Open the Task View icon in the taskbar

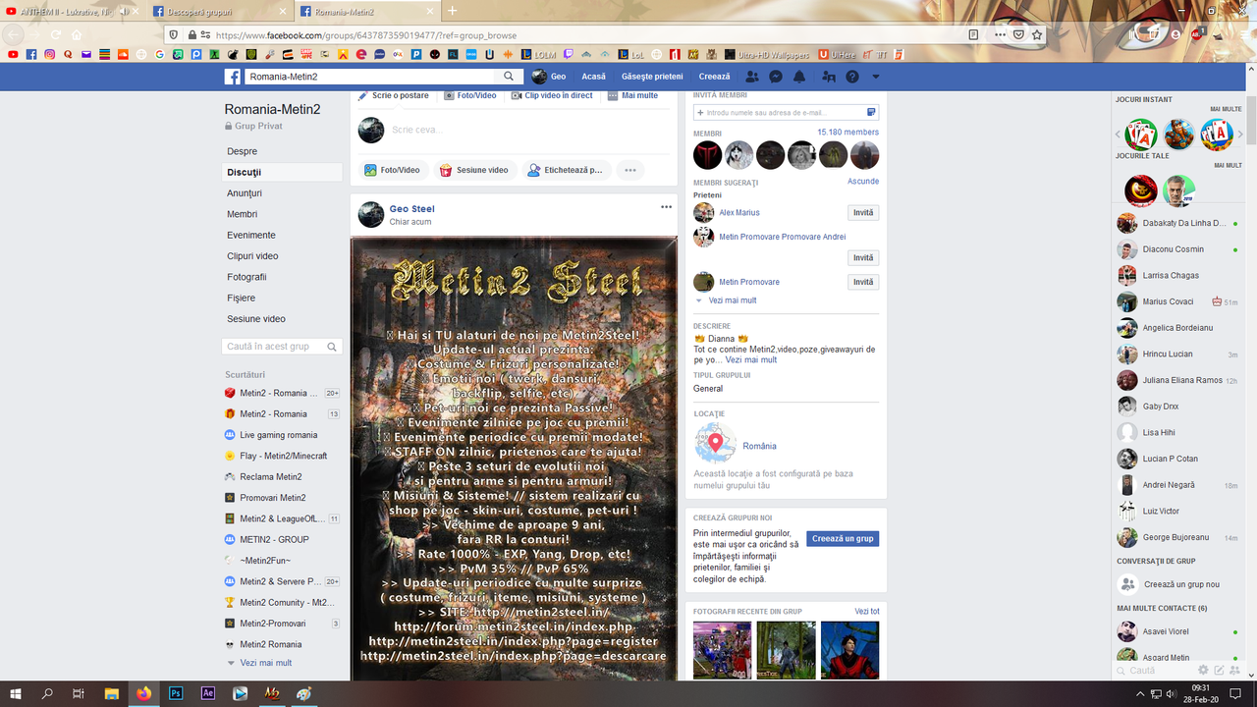80,693
